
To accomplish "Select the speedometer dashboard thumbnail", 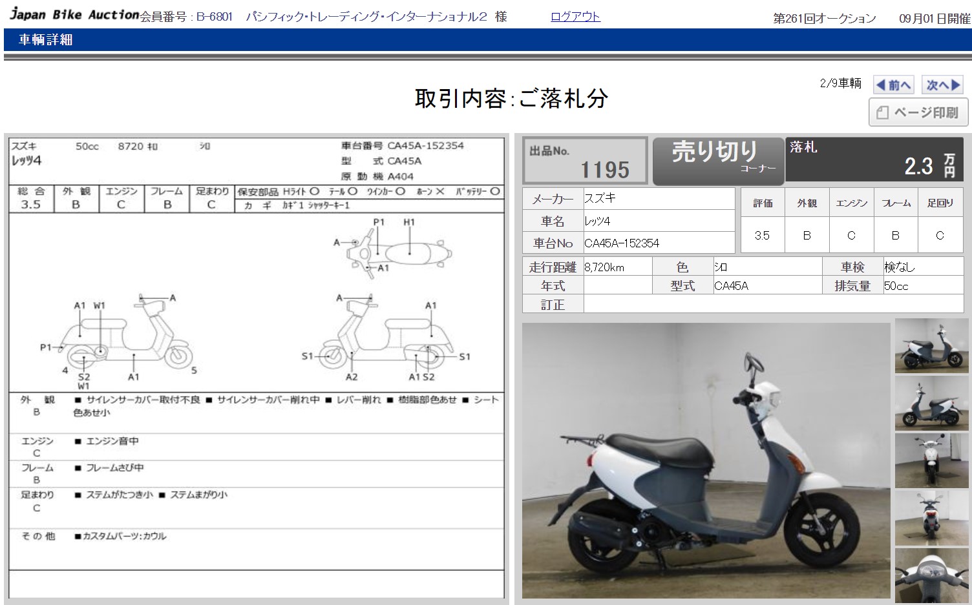I will coord(931,575).
